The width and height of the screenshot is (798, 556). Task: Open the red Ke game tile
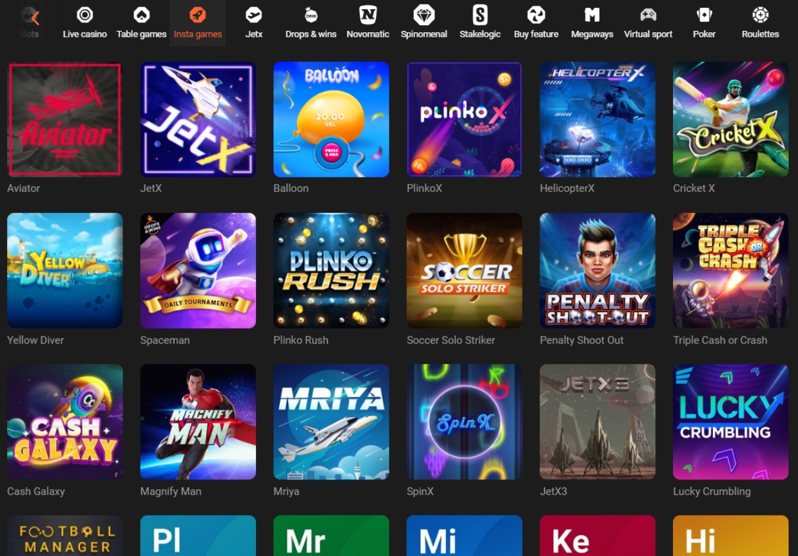598,535
